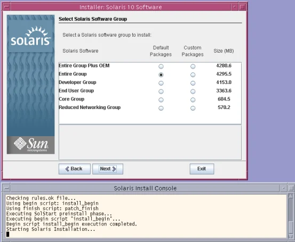Click the console scrollbar up arrow
This screenshot has width=295, height=242.
pos(291,196)
